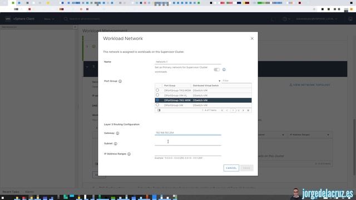The height and width of the screenshot is (200, 356).
Task: Open IP Address Ranges column filter in background
Action: [328, 135]
